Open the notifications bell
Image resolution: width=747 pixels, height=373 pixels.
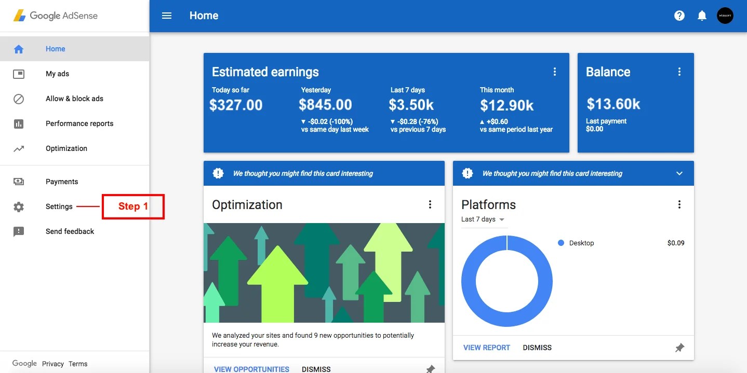[x=702, y=15]
